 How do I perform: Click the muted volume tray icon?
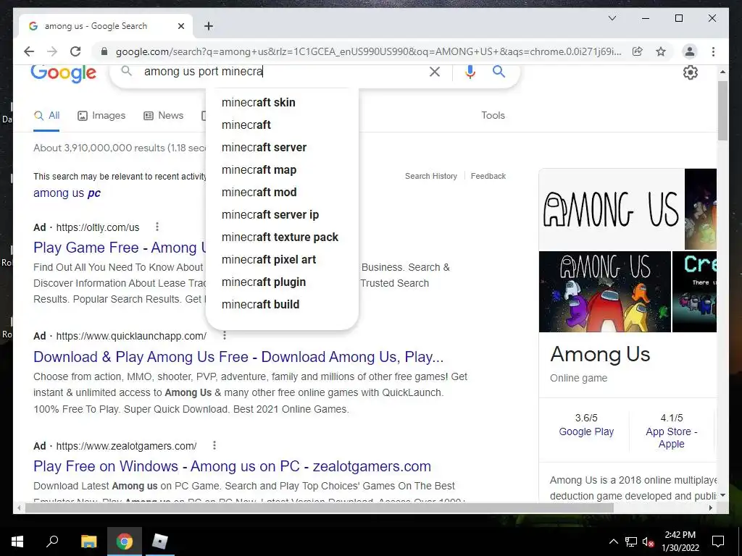coord(648,542)
